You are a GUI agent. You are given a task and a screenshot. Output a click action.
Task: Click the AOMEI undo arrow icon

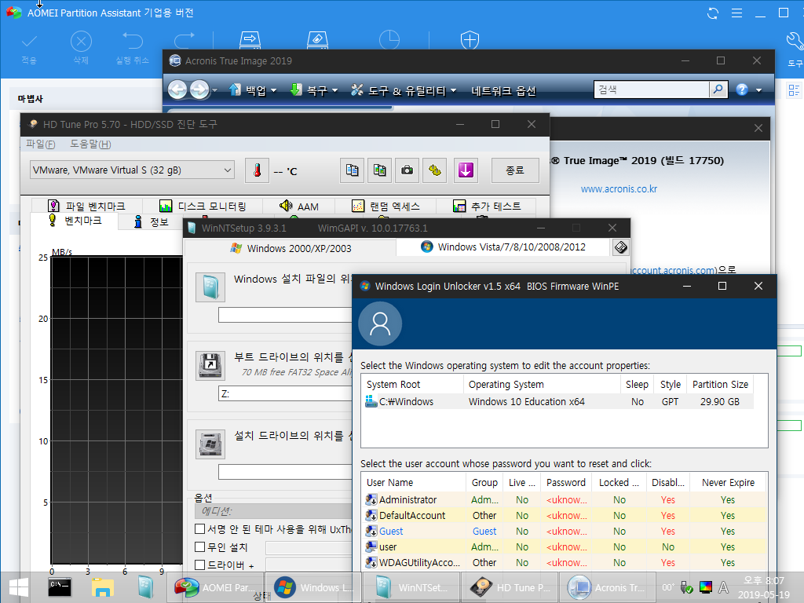(x=132, y=41)
